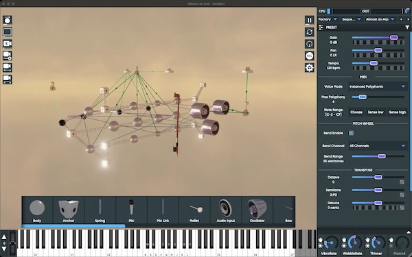Click the Sense high button
412x257 pixels.
pyautogui.click(x=398, y=112)
